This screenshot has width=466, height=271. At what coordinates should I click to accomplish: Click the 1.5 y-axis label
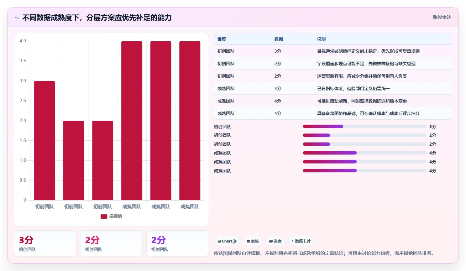coord(23,141)
